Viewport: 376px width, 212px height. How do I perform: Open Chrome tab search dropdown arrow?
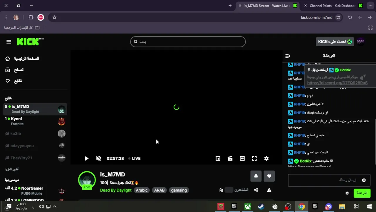370,6
